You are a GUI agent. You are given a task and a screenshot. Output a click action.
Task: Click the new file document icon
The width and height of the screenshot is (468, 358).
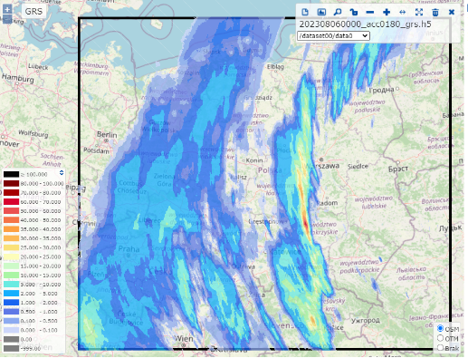pyautogui.click(x=305, y=12)
